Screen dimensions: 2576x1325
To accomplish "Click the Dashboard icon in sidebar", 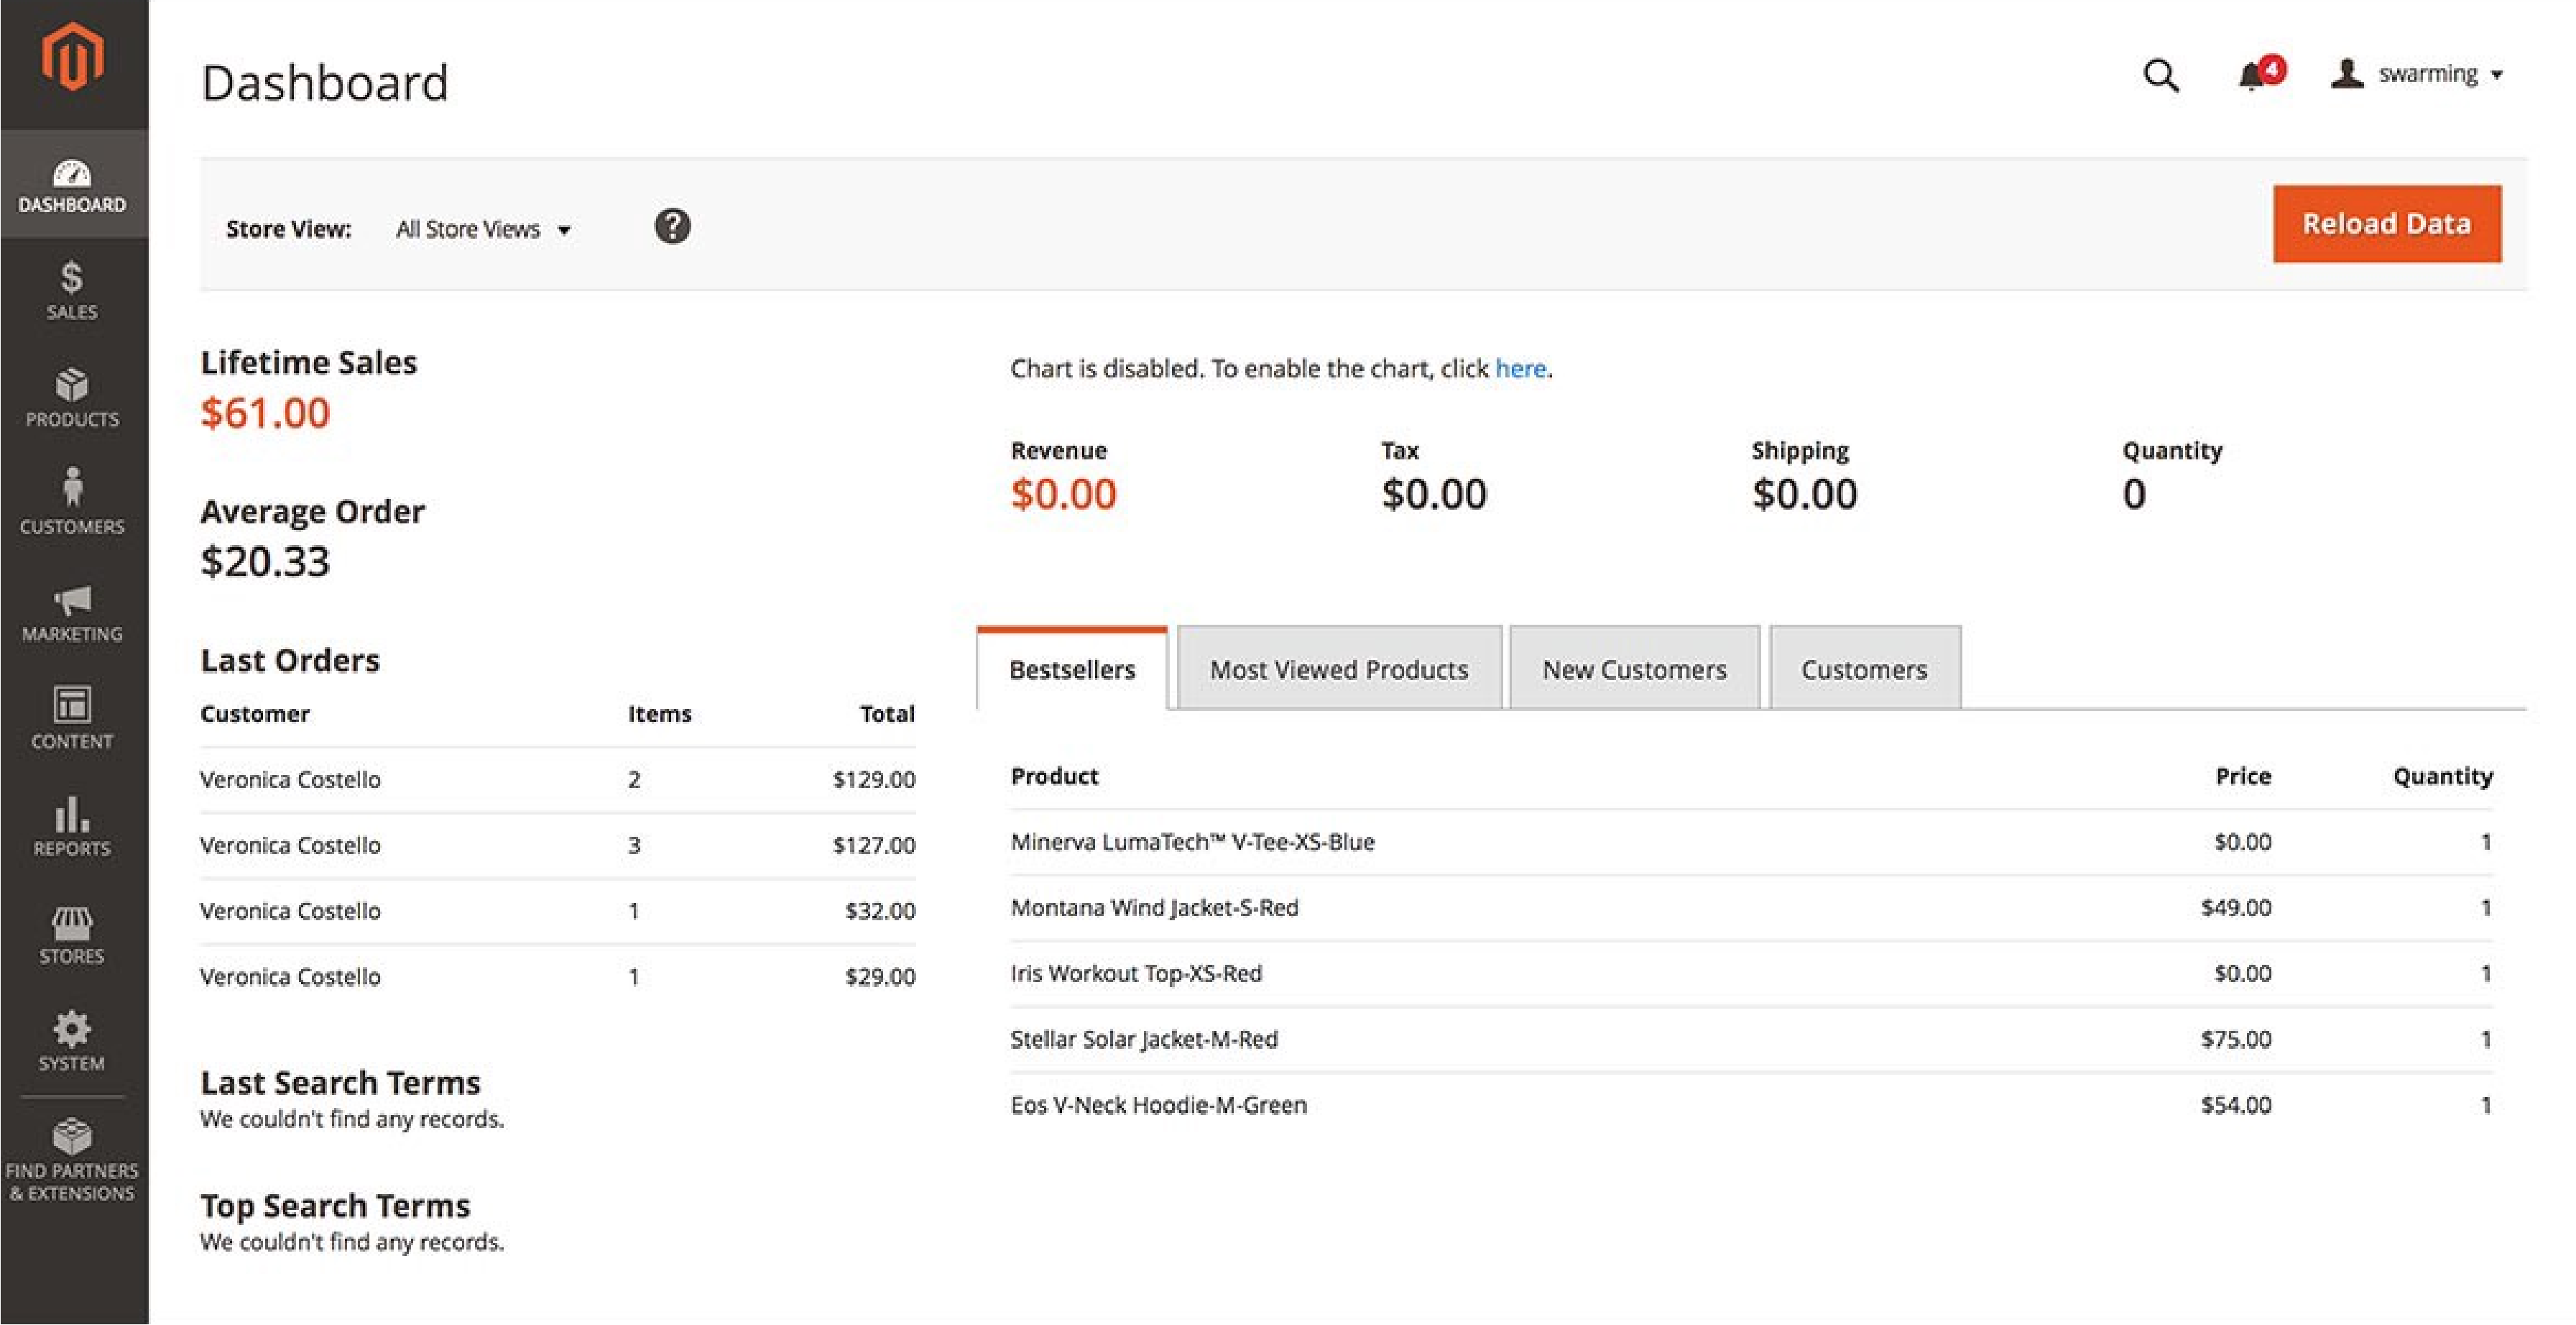I will click(71, 181).
